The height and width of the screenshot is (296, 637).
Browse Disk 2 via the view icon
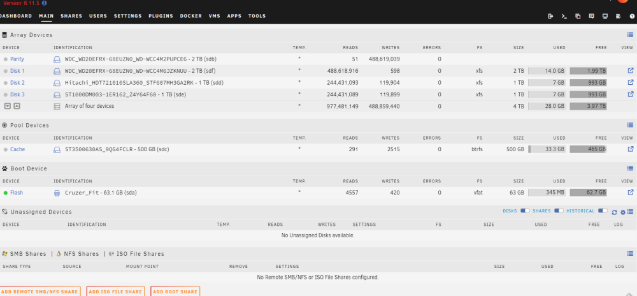pos(631,82)
